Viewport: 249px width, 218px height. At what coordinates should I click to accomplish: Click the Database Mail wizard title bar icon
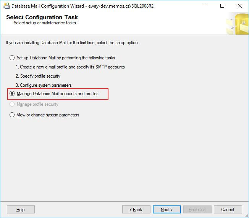pos(6,6)
